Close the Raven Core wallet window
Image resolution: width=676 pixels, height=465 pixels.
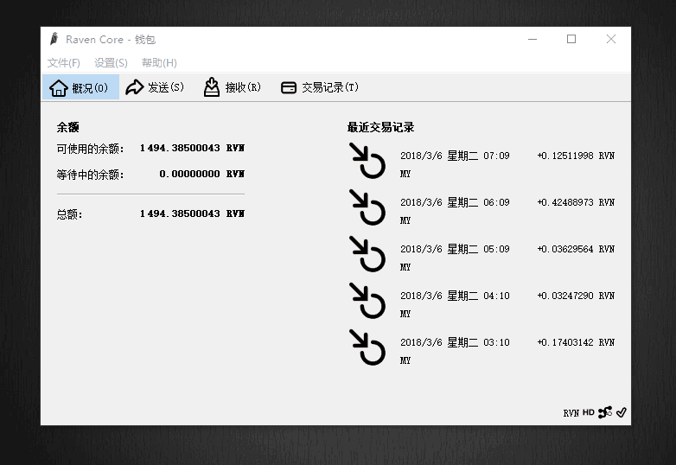point(611,39)
